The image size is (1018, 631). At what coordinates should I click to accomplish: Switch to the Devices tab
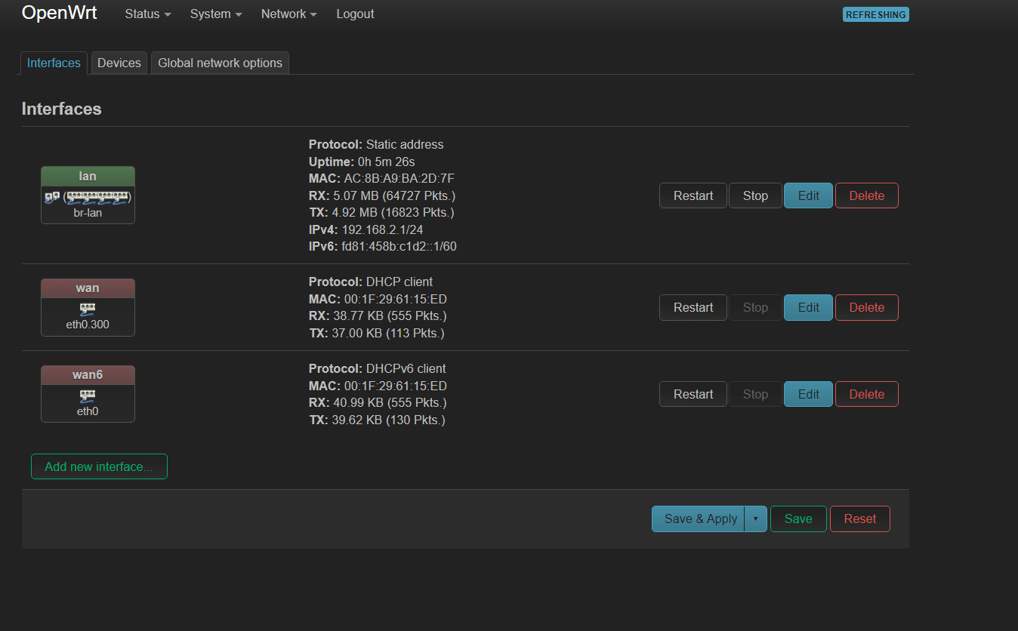click(119, 63)
